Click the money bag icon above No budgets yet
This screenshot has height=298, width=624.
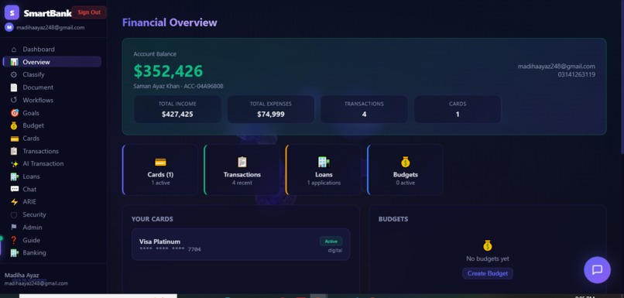pyautogui.click(x=488, y=245)
